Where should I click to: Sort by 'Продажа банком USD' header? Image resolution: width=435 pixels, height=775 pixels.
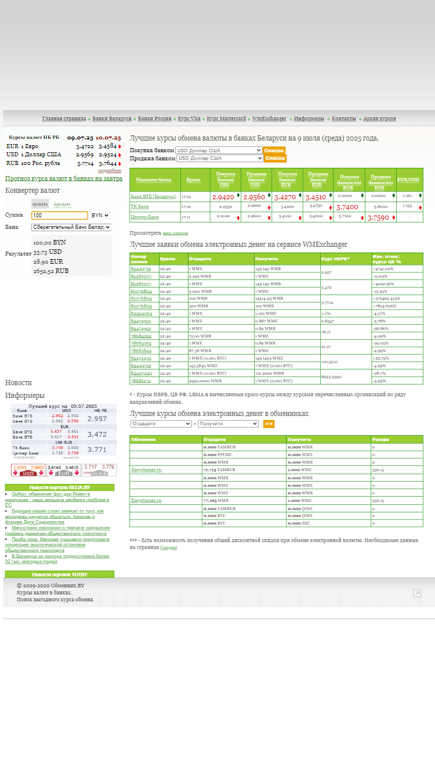tap(255, 180)
